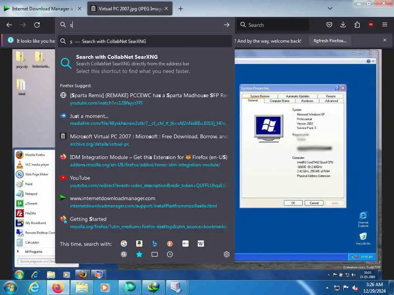
Task: Dismiss the welcome back notification bar
Action: 385,40
